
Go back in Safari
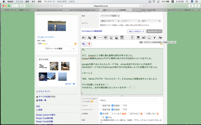pyautogui.click(x=13, y=6)
